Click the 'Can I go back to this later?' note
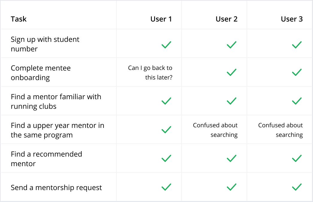Screen dimensions: 313x202 [x=150, y=72]
